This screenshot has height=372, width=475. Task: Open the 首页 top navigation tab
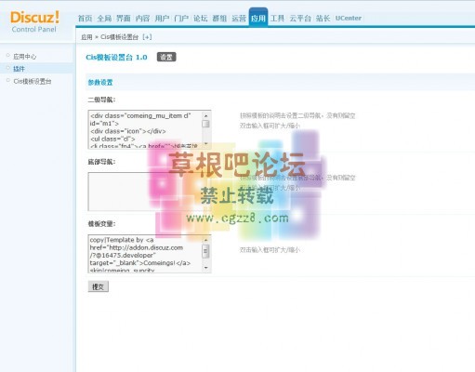click(x=85, y=19)
